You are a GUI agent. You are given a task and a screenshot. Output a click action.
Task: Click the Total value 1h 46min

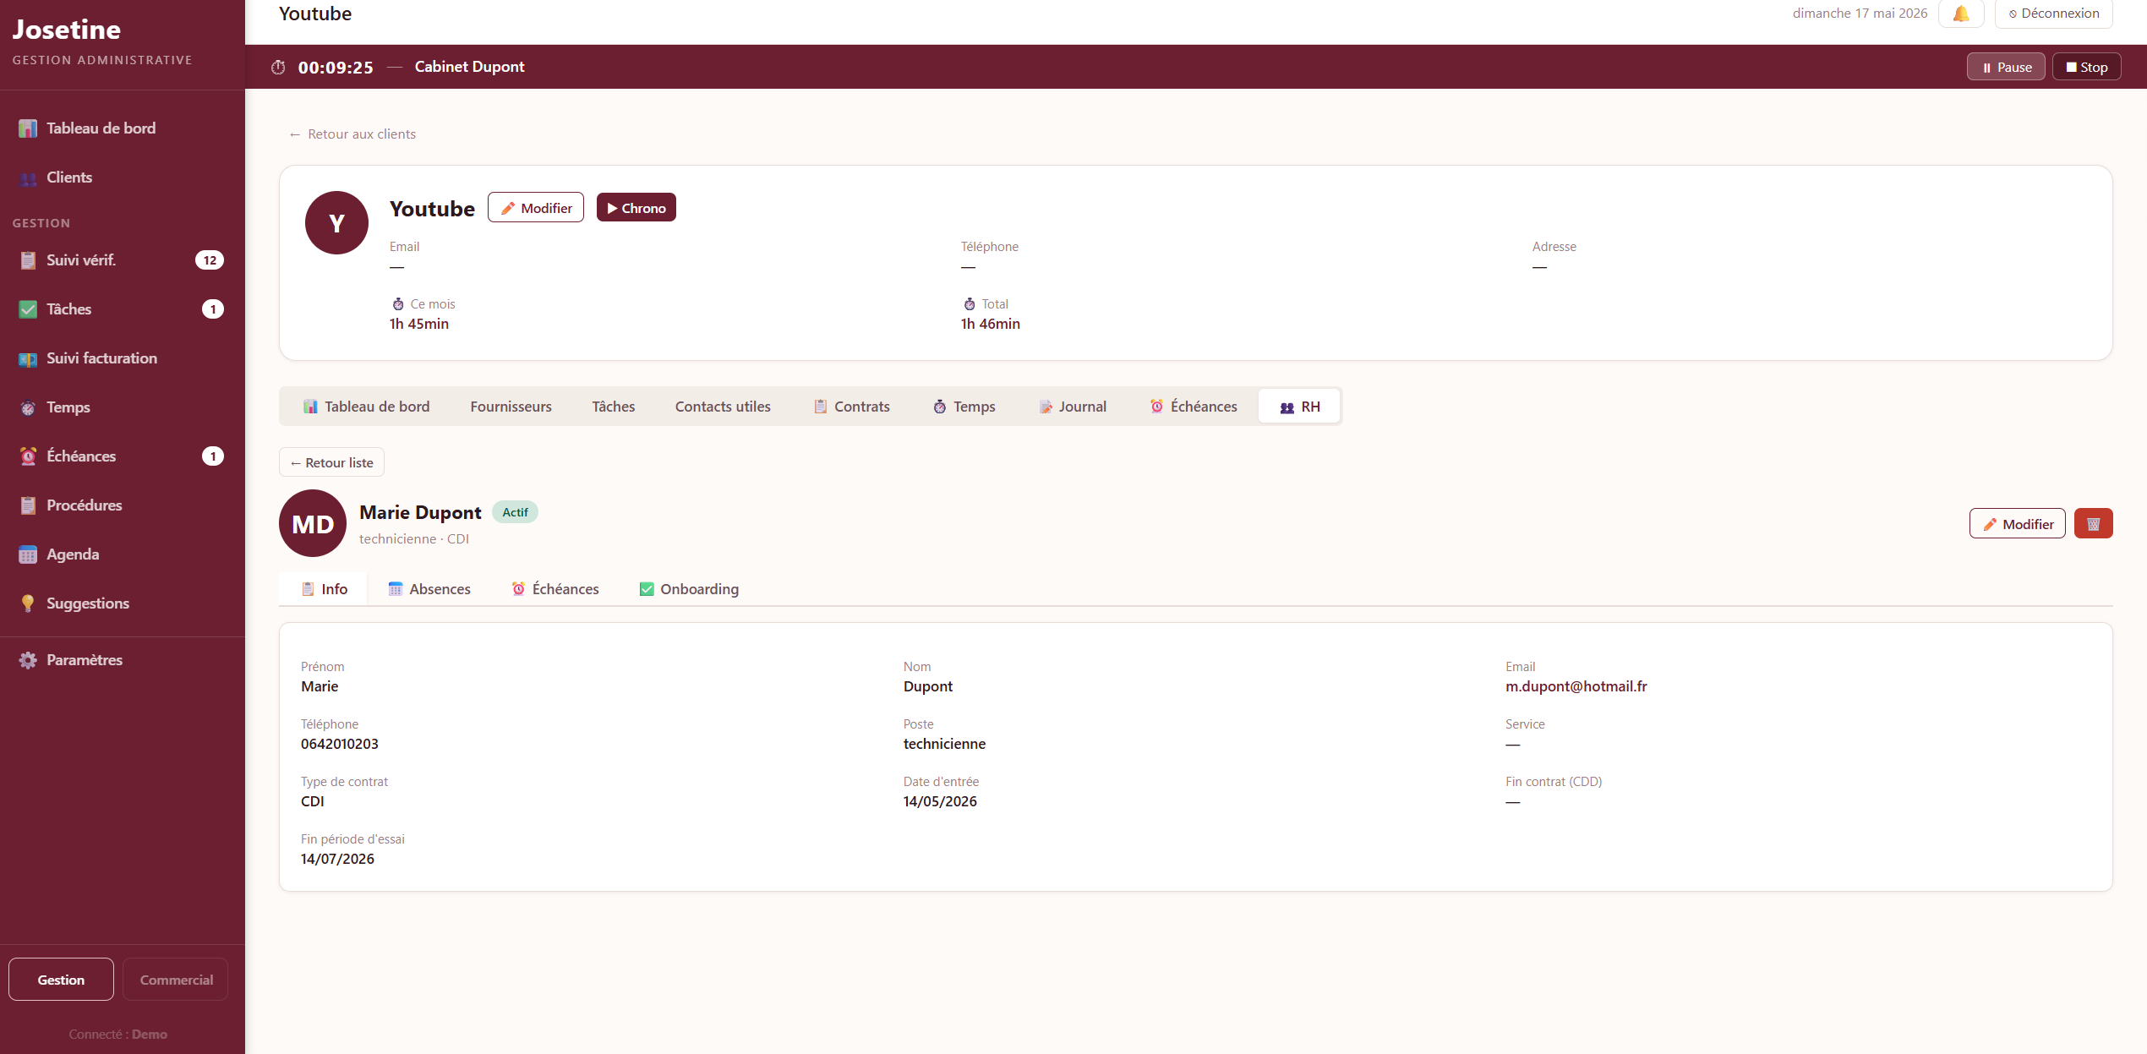coord(990,324)
